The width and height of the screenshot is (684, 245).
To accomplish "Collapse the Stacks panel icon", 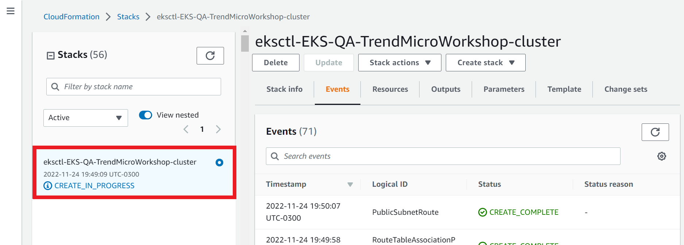I will 51,55.
